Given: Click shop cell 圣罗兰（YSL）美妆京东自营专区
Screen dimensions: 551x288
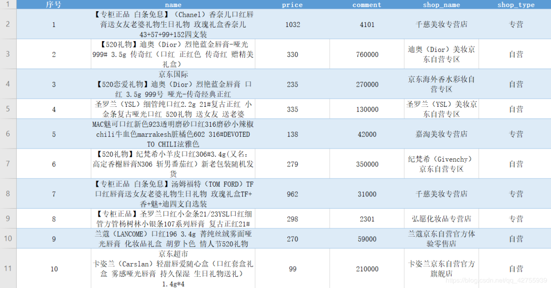Looking at the screenshot, I should pyautogui.click(x=441, y=109).
